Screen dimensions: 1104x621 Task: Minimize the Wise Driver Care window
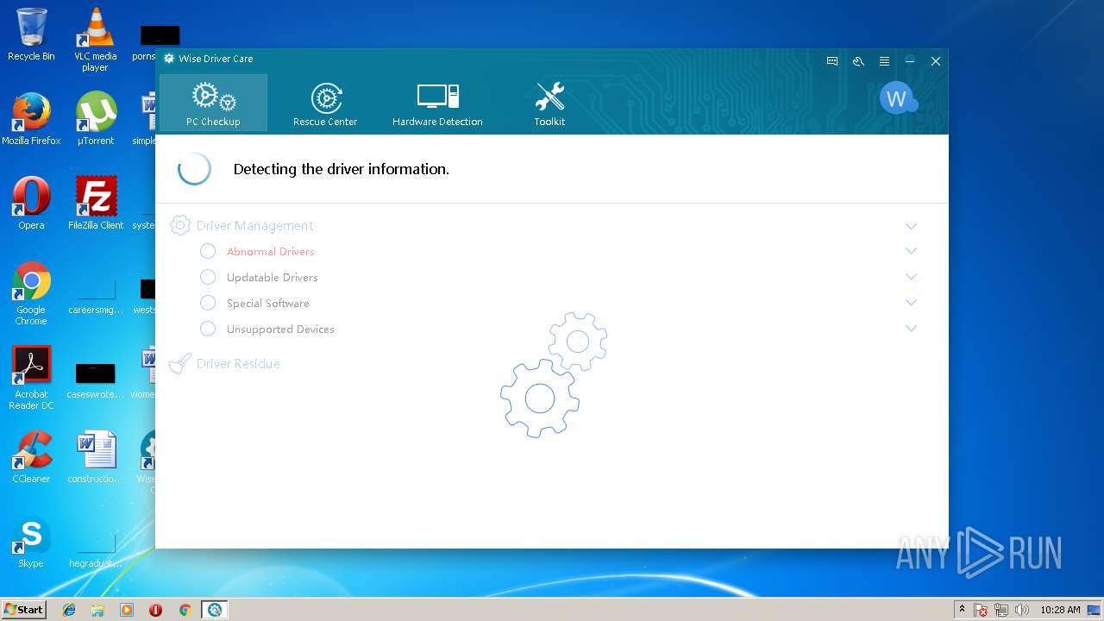click(x=909, y=61)
